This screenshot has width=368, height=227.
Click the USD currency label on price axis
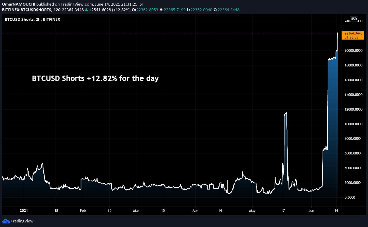pyautogui.click(x=354, y=19)
